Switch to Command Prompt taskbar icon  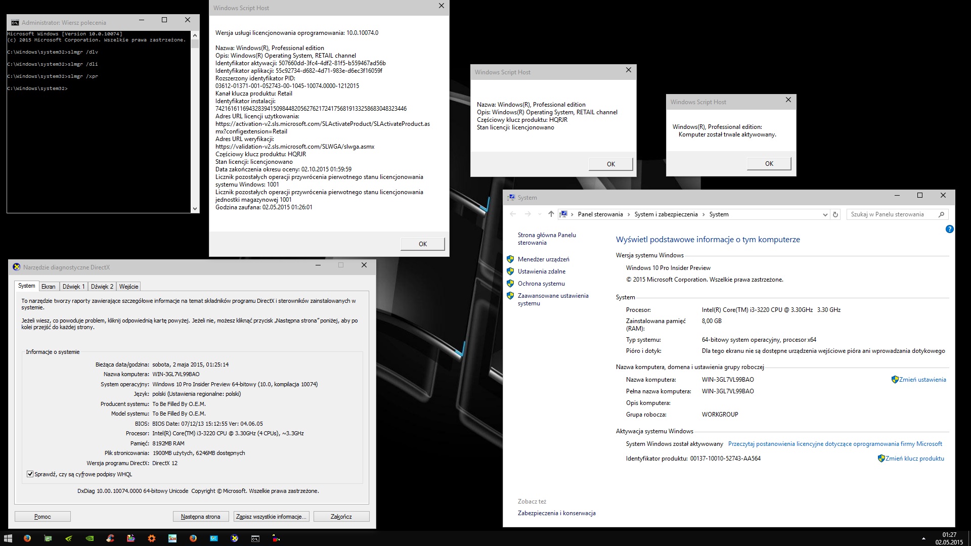255,538
